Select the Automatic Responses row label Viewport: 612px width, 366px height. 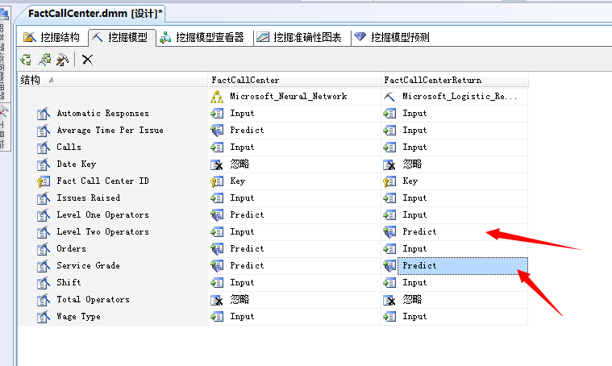coord(102,114)
